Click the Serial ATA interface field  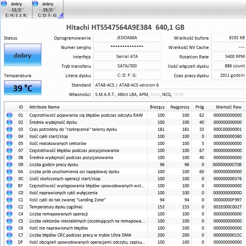pos(127,56)
